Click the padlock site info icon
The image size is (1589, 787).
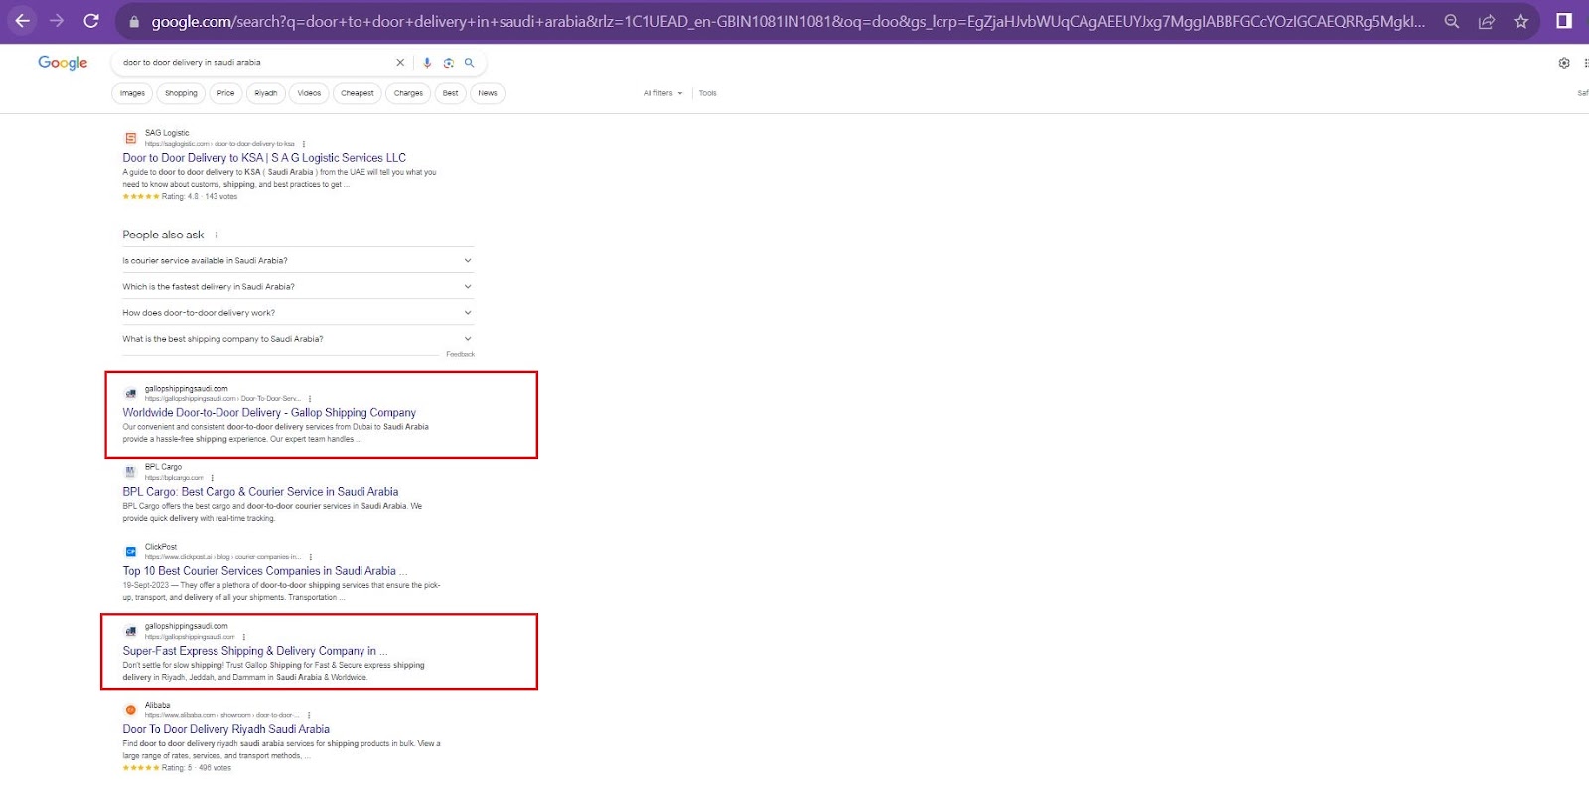(x=134, y=21)
